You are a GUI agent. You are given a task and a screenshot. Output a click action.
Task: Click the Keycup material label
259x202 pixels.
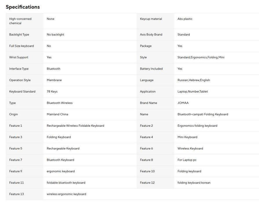(x=151, y=19)
